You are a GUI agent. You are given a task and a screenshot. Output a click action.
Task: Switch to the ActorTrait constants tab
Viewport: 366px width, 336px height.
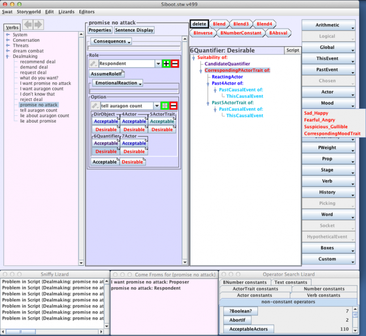coord(255,289)
